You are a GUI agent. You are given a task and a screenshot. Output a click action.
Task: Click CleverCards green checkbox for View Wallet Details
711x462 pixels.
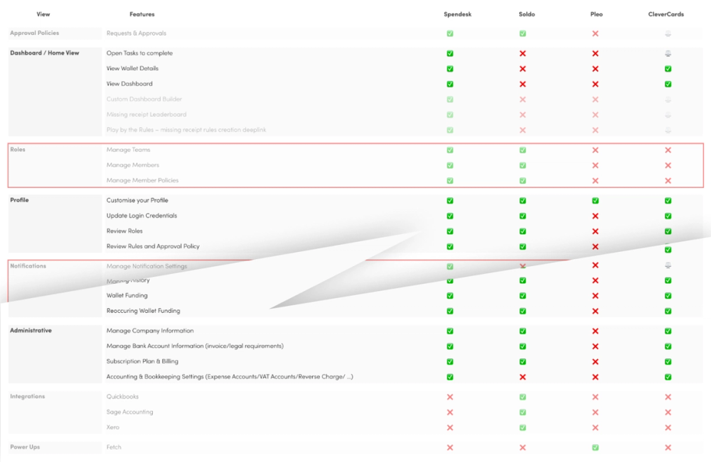[668, 69]
